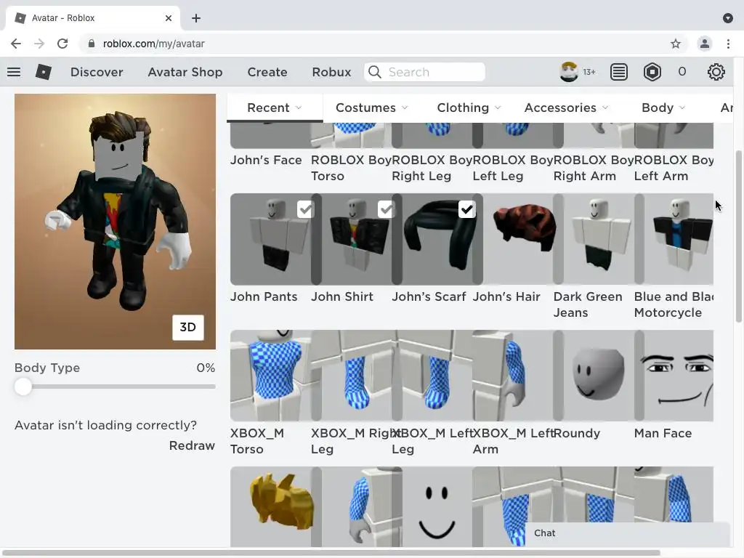Screen dimensions: 744x558
Task: Click the horizontal scrollbar at bottom
Action: [331, 553]
